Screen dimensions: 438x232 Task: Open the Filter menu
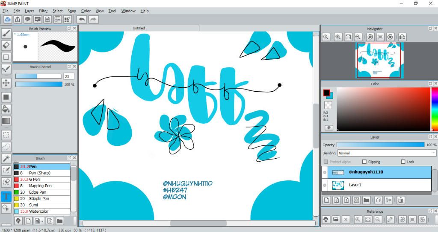coord(43,11)
